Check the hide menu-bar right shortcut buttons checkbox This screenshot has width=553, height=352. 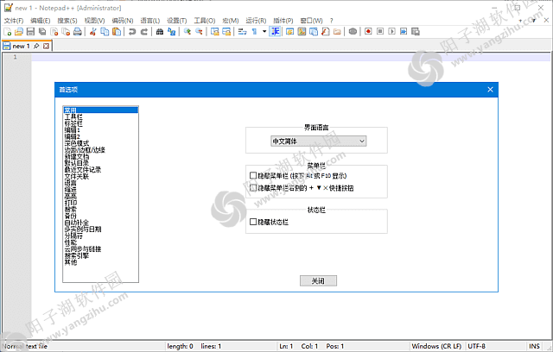[x=253, y=187]
